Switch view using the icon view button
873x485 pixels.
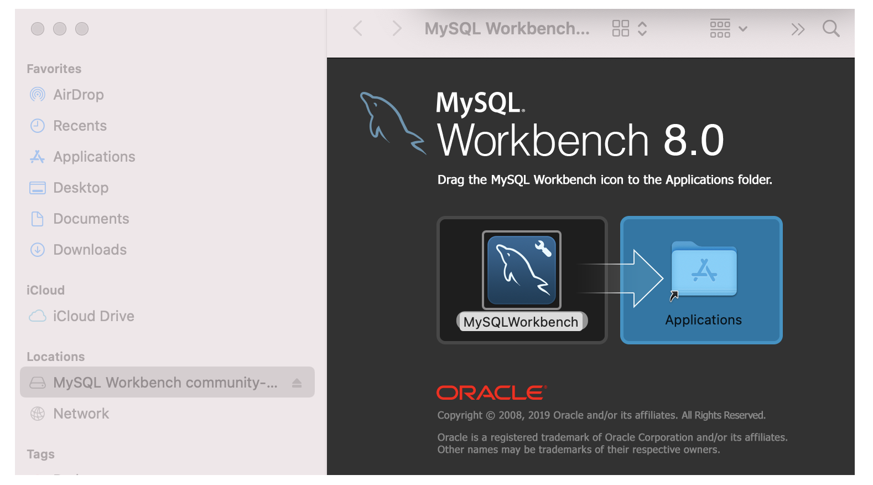tap(621, 28)
